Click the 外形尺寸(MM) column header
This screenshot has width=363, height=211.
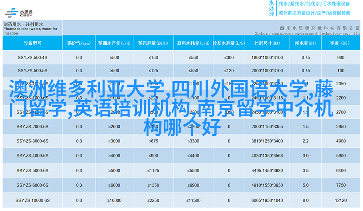point(267,43)
